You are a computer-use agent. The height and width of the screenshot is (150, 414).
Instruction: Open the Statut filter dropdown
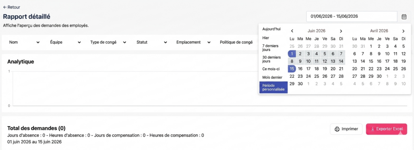(152, 42)
